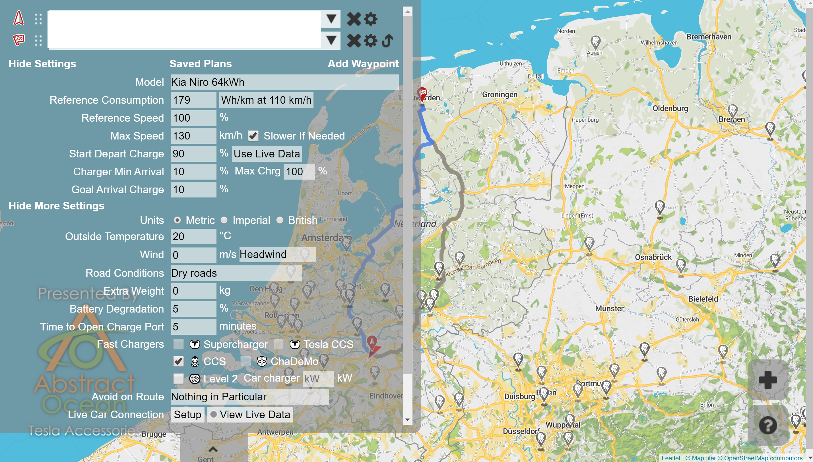Click Hide More Settings
This screenshot has width=813, height=462.
pyautogui.click(x=56, y=206)
